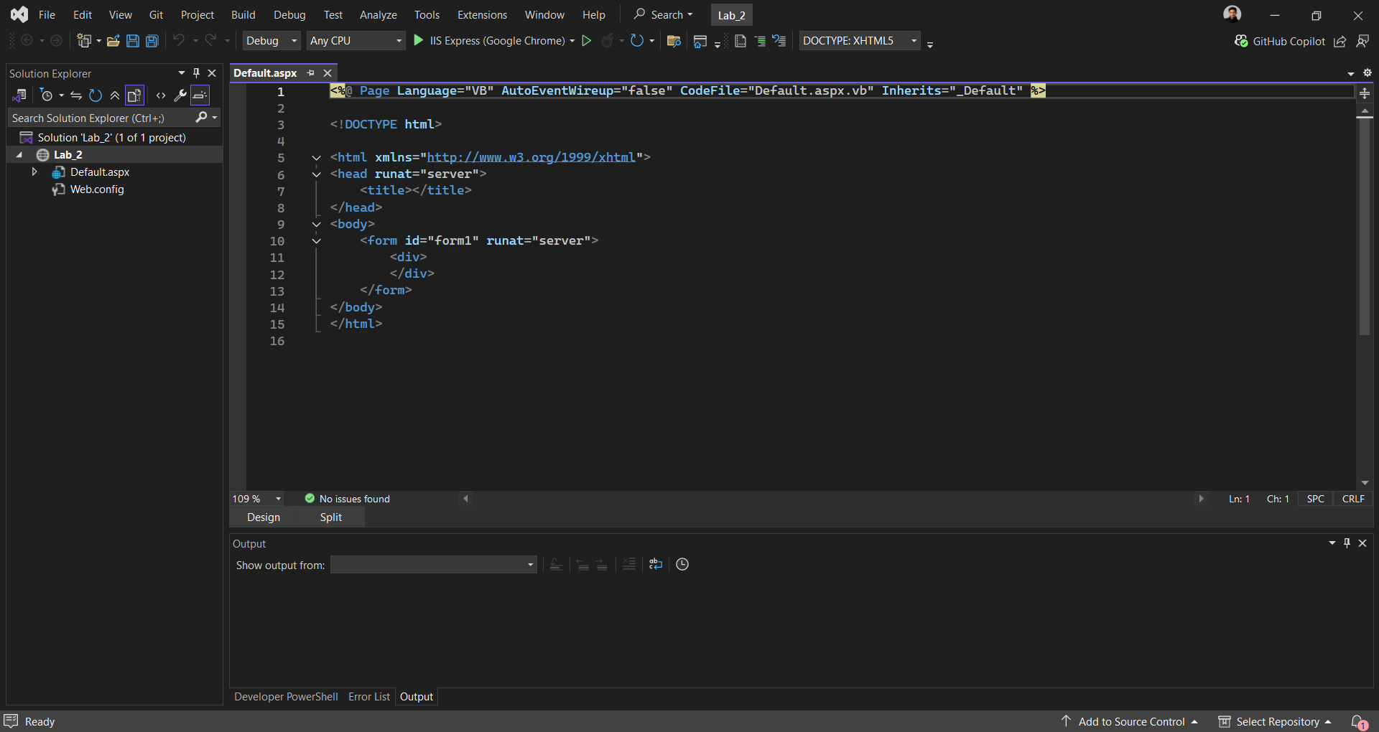1379x732 pixels.
Task: Switch to the Error List tab
Action: pos(368,697)
